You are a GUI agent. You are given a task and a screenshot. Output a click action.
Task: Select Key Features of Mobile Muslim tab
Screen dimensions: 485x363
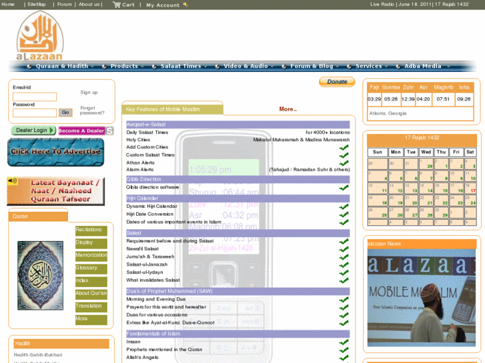pyautogui.click(x=173, y=109)
